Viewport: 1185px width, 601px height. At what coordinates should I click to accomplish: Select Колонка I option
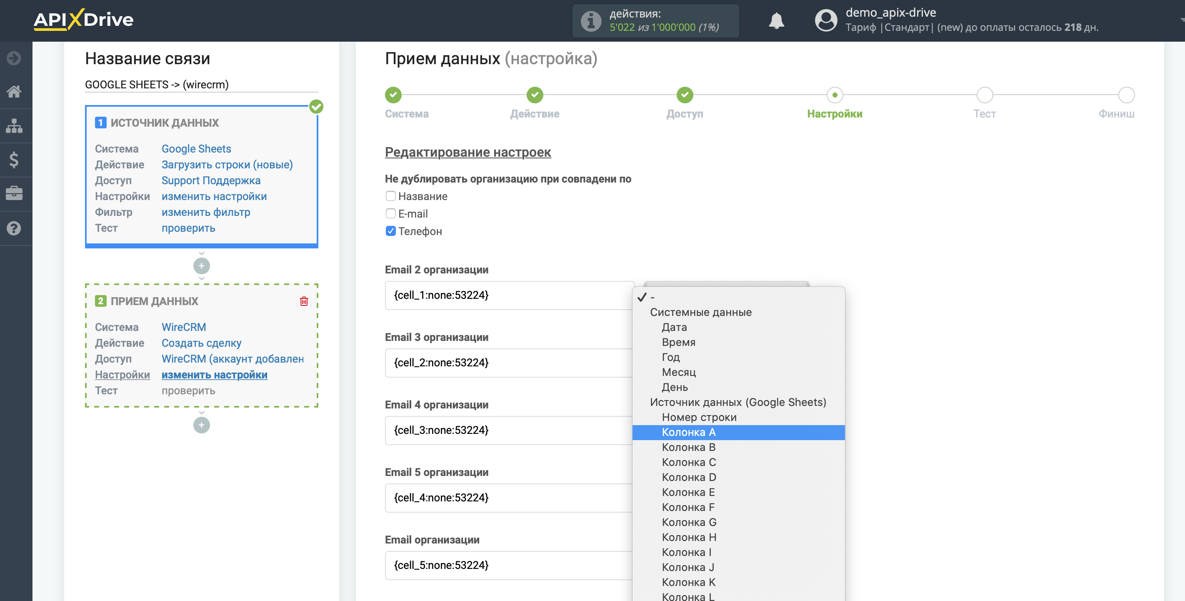[738, 552]
